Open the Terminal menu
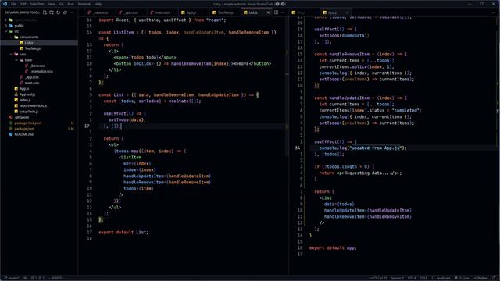The image size is (500, 281). click(84, 4)
